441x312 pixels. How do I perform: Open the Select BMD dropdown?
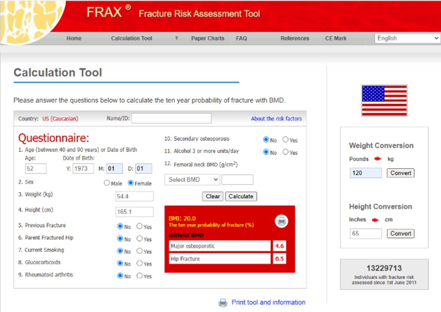click(x=192, y=180)
